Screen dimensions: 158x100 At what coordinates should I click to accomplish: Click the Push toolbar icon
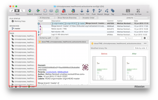tap(94, 11)
